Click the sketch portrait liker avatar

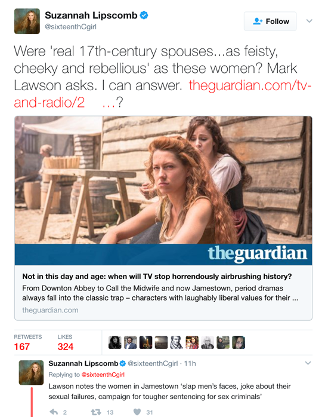(x=177, y=342)
